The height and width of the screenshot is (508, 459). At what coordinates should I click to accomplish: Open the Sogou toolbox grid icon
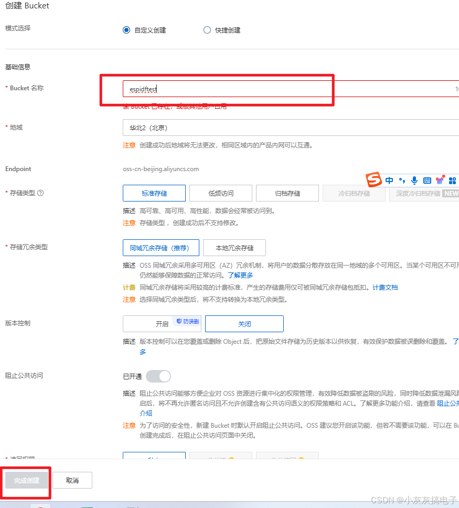452,180
